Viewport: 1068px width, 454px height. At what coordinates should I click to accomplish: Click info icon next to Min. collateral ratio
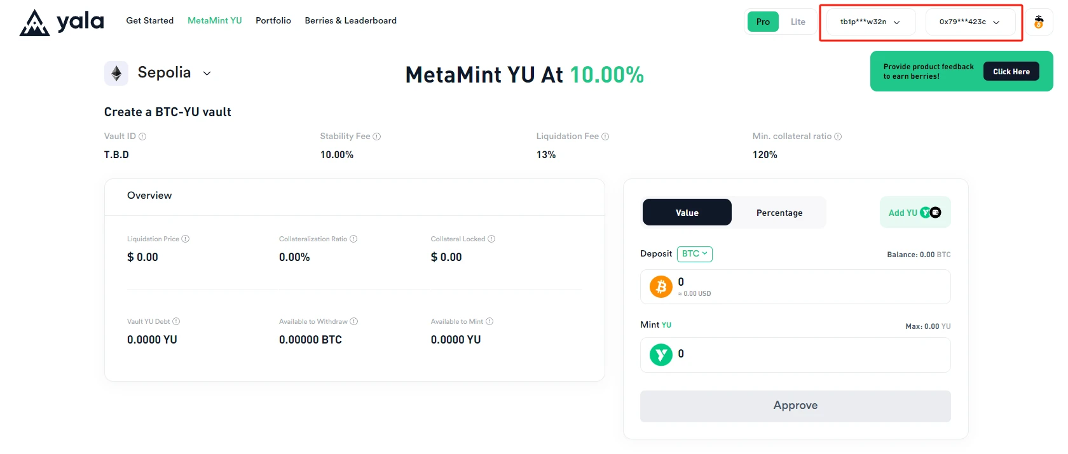(x=838, y=137)
